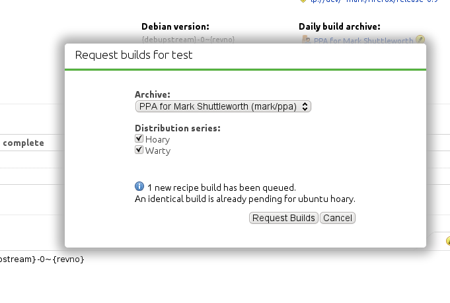Click the PPA archive icon under Daily build archive

tap(306, 40)
